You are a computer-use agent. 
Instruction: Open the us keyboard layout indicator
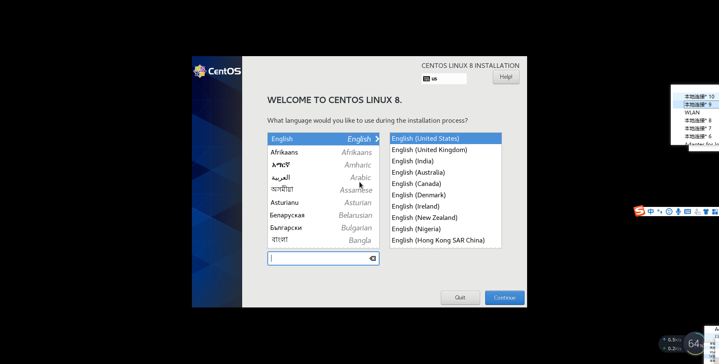444,79
